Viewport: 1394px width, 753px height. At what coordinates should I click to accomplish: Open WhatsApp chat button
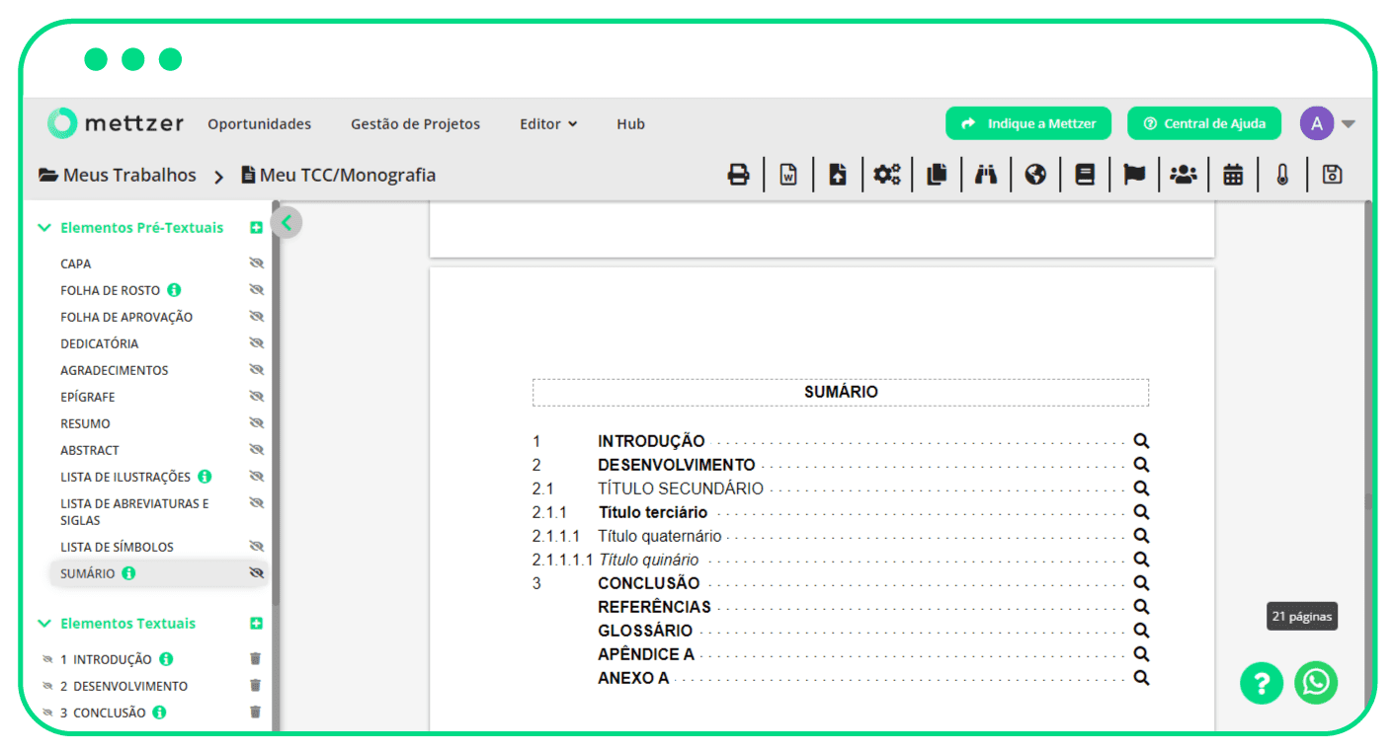tap(1316, 683)
